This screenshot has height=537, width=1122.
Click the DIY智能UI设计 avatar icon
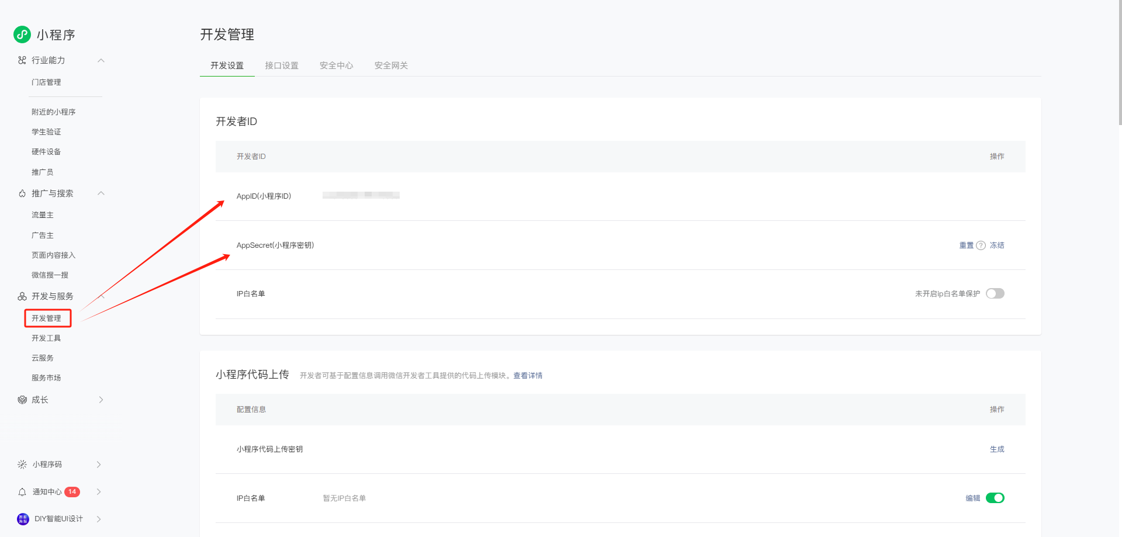[23, 519]
